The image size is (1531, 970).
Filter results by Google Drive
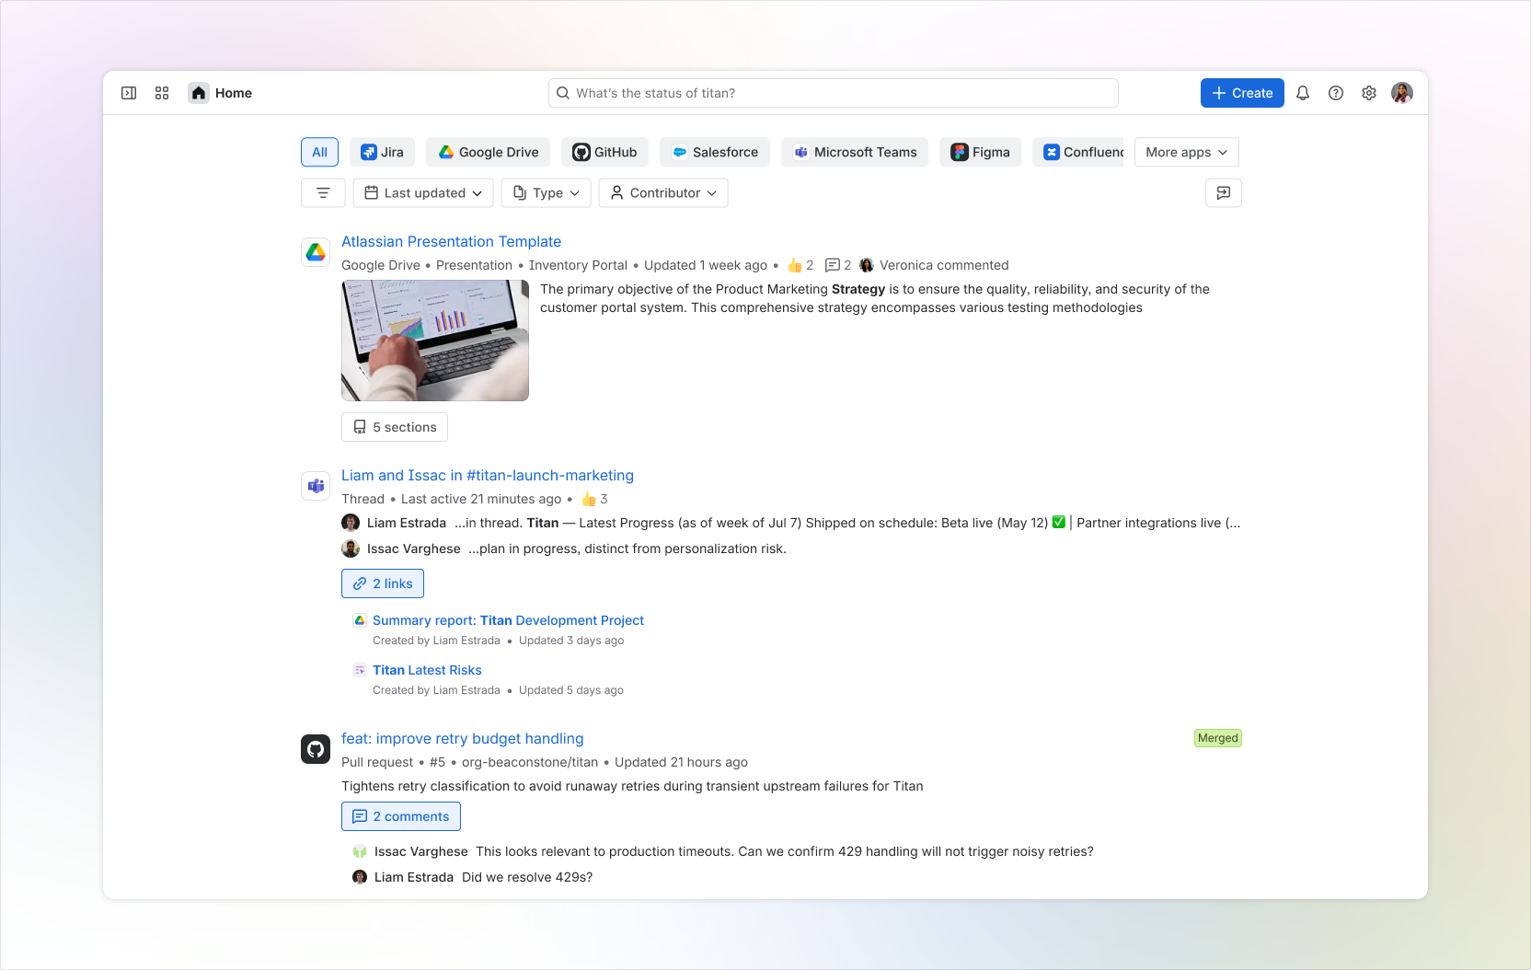(x=489, y=152)
